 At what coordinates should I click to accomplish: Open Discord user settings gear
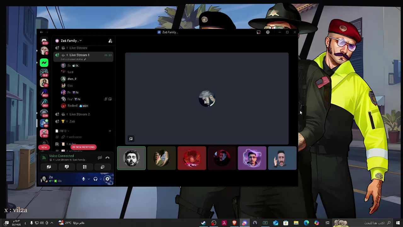coord(107,179)
